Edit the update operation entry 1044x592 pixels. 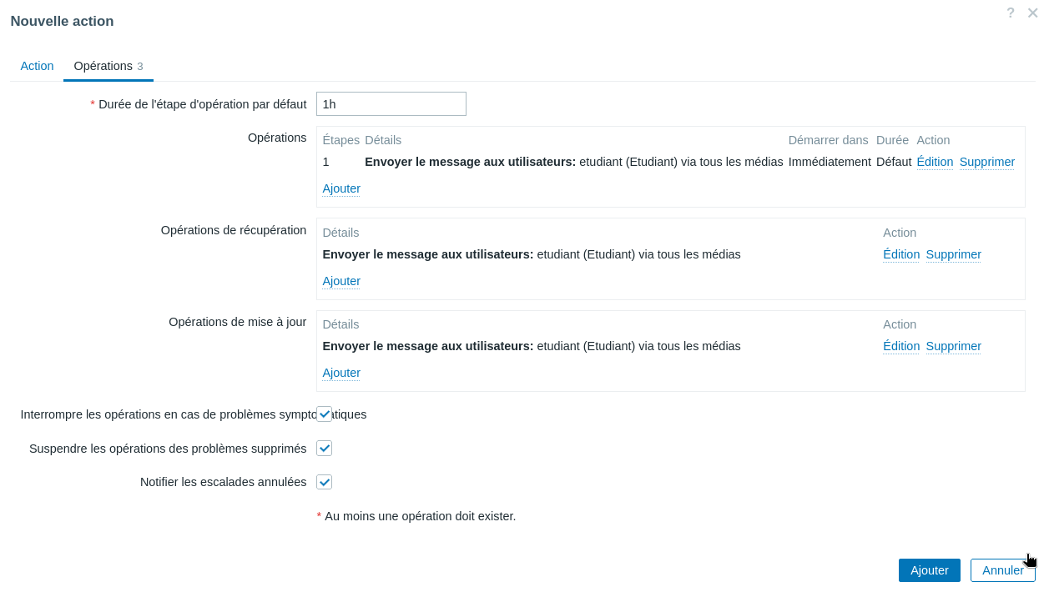point(901,346)
